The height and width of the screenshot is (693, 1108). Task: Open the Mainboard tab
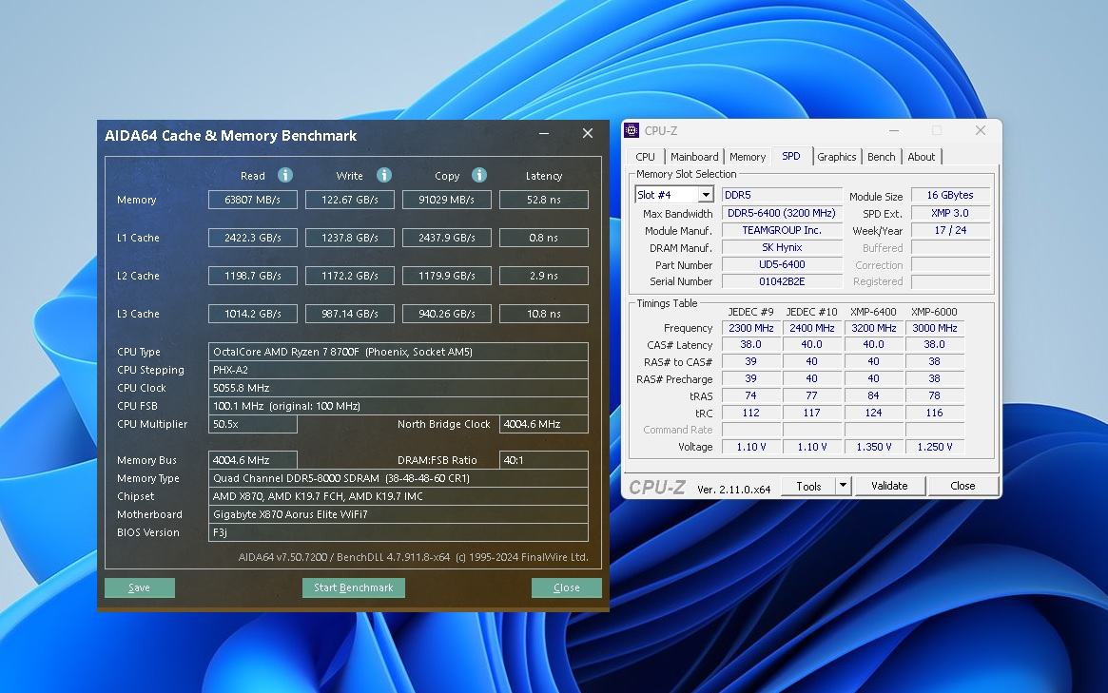point(694,157)
